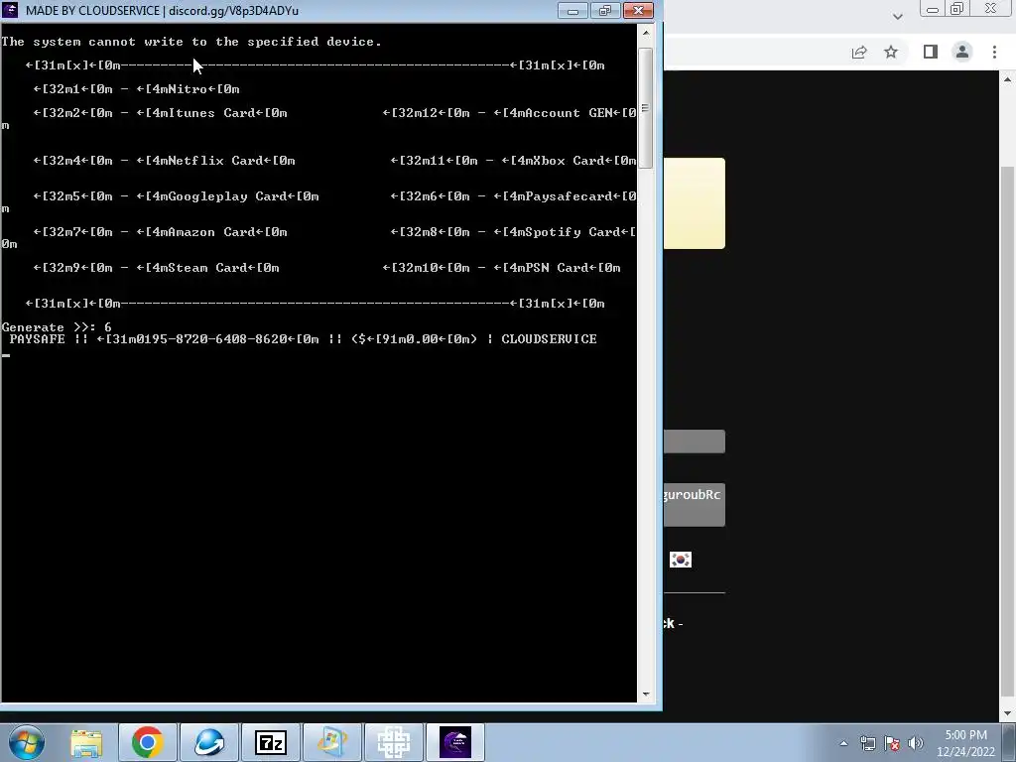
Task: Click the grey box ending in 'guroubRc'
Action: [x=694, y=505]
